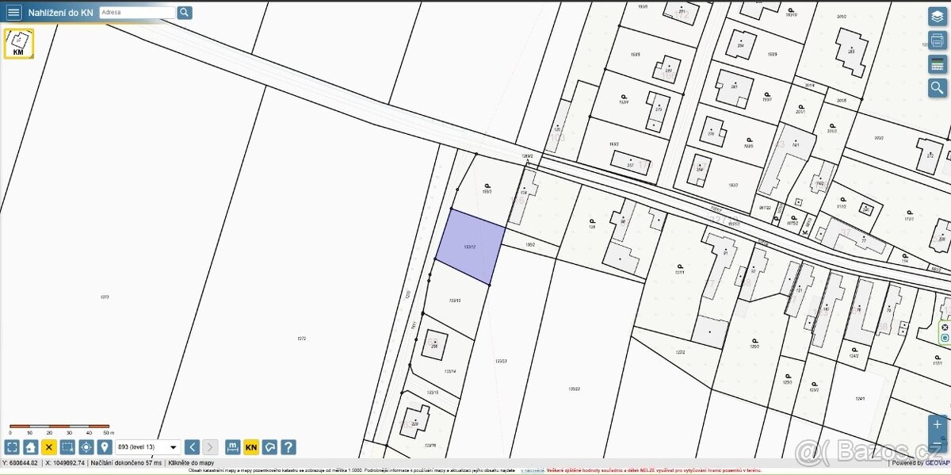Viewport: 951px width, 475px height.
Task: Expand the scale dropdown showing level 13
Action: point(148,447)
